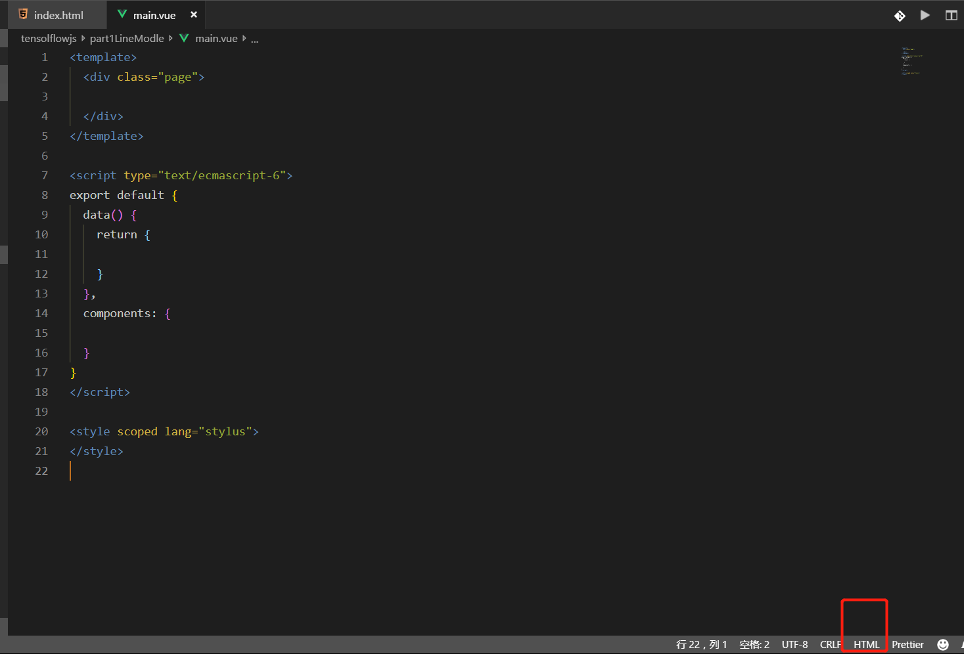964x654 pixels.
Task: Split the editor with the split icon
Action: coord(951,15)
